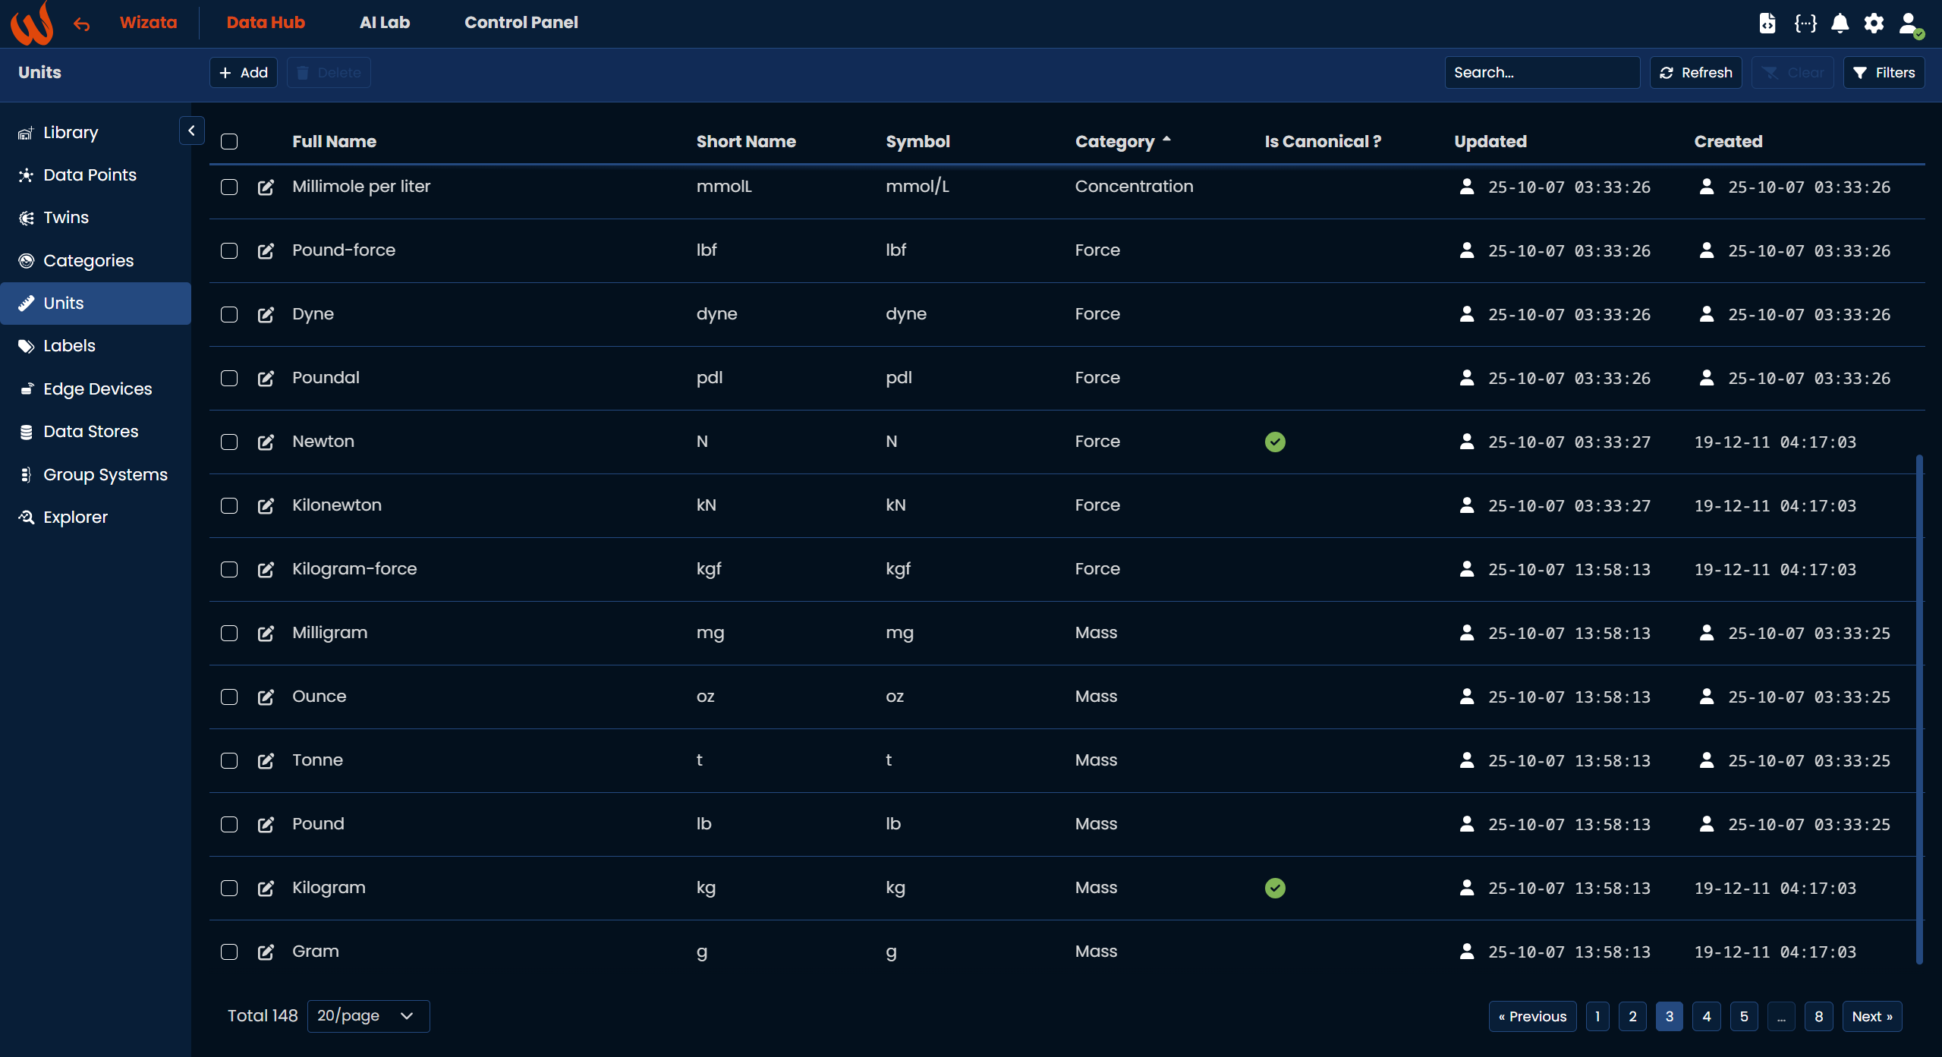Viewport: 1942px width, 1057px height.
Task: Open the curly braces API icon
Action: (x=1805, y=23)
